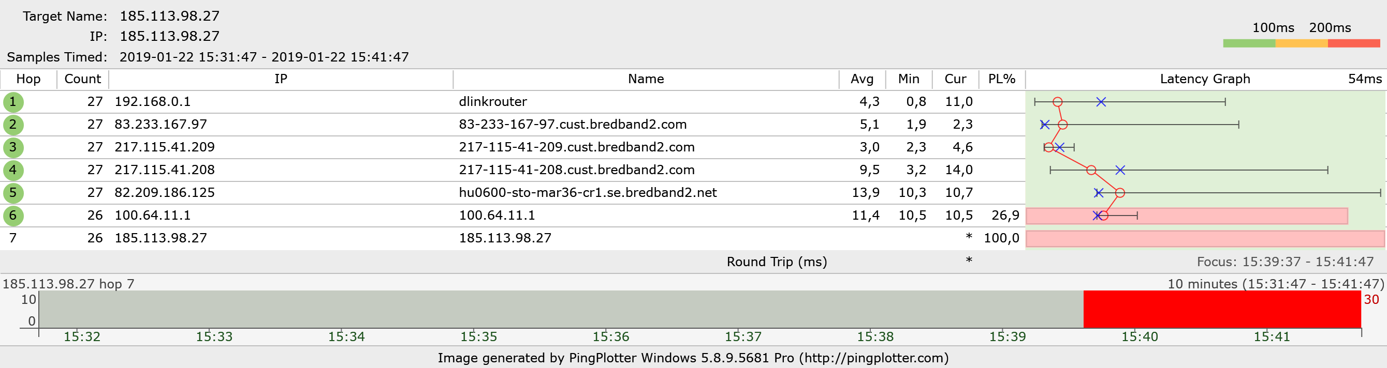This screenshot has width=1387, height=368.
Task: Click the blue X marker on dlinkrouter's latency graph
Action: coord(1101,102)
